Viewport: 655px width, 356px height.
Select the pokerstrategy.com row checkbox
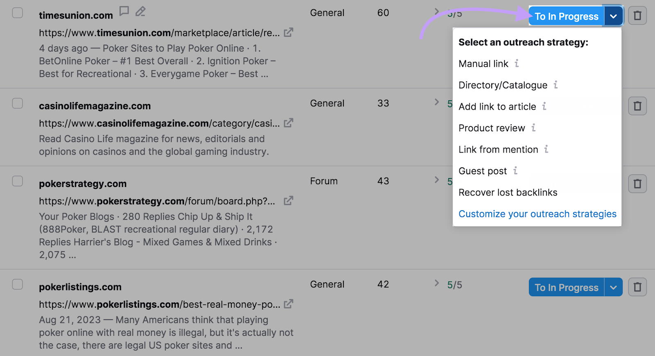pyautogui.click(x=18, y=181)
